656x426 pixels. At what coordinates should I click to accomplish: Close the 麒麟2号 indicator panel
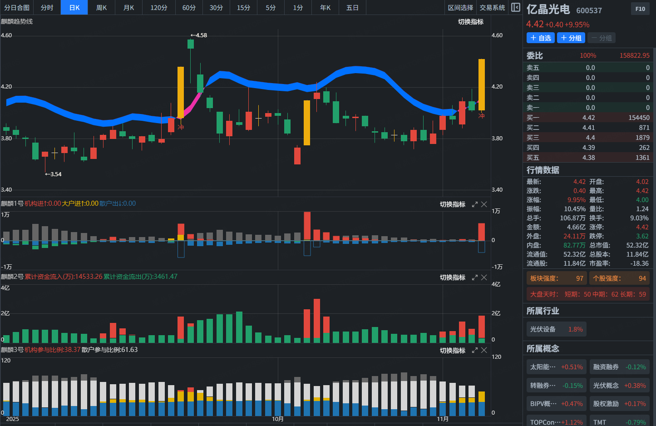tap(484, 277)
